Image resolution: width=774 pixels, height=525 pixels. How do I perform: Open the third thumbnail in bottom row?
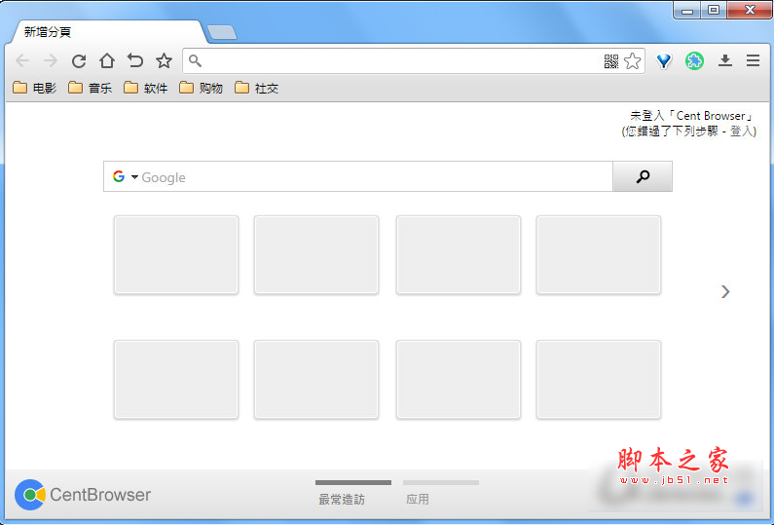coord(459,379)
